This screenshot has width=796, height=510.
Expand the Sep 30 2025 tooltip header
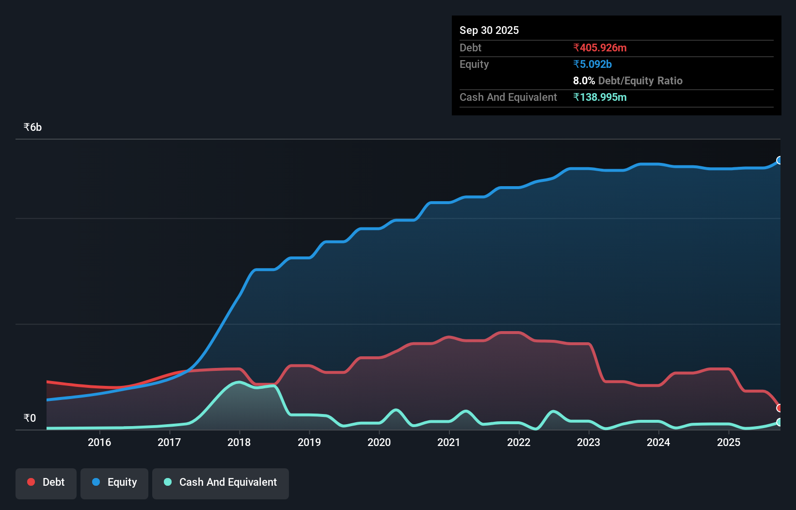click(489, 30)
